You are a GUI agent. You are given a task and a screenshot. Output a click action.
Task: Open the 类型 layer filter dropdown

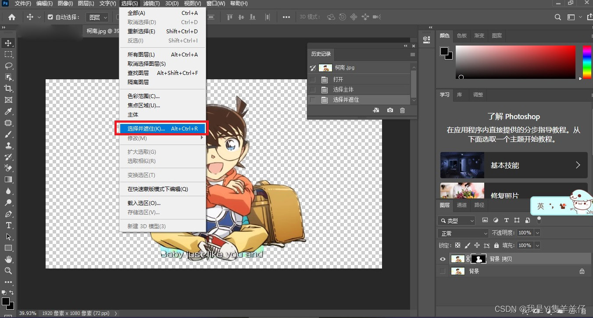[x=456, y=220]
